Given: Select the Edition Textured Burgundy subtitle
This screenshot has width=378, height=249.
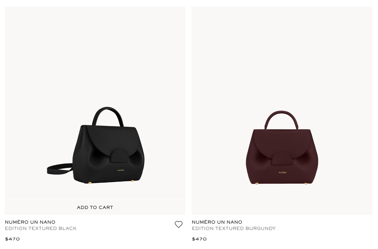Looking at the screenshot, I should (234, 228).
